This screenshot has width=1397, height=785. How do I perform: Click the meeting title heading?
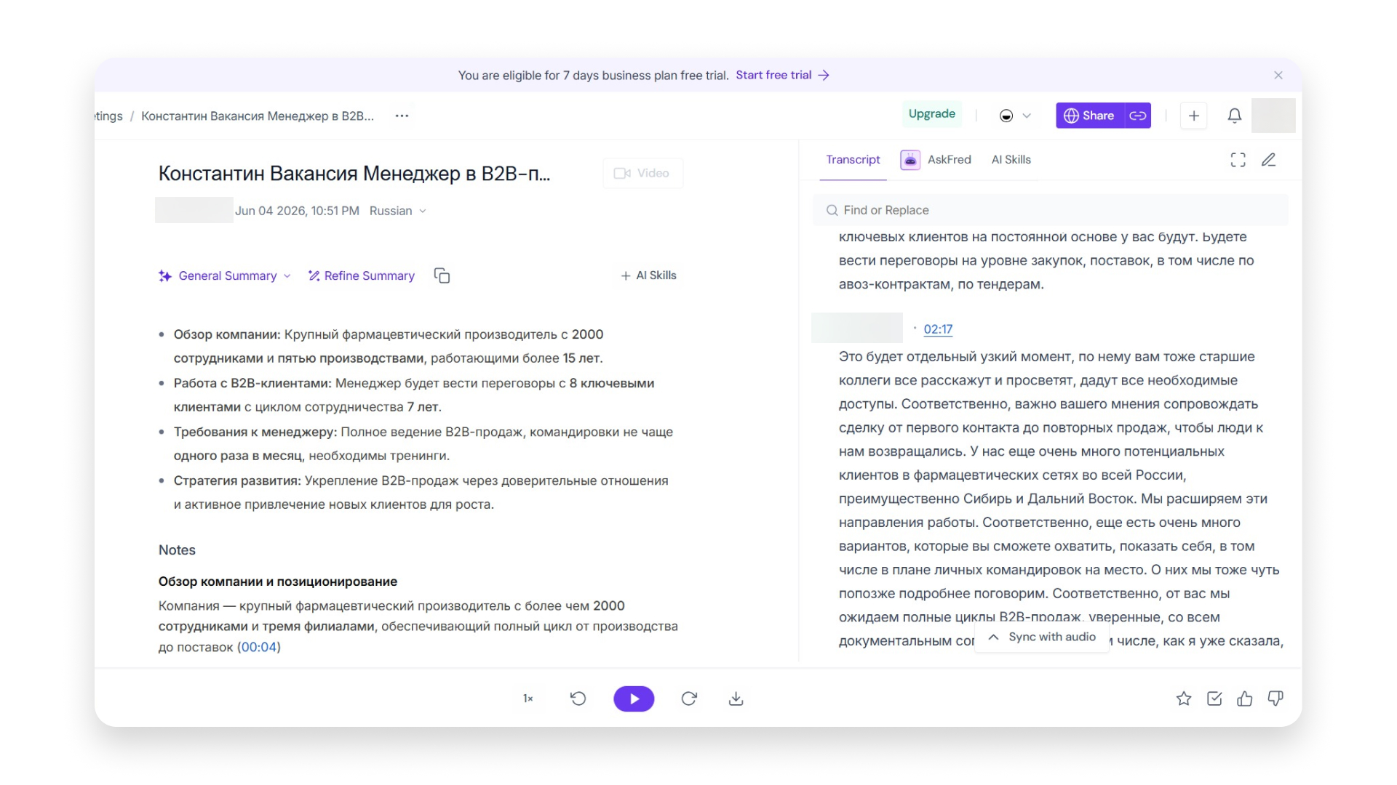point(354,174)
